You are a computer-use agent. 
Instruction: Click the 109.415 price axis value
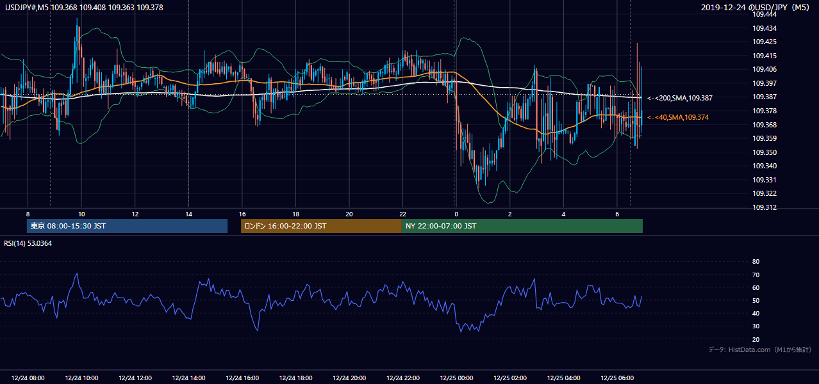pos(765,56)
